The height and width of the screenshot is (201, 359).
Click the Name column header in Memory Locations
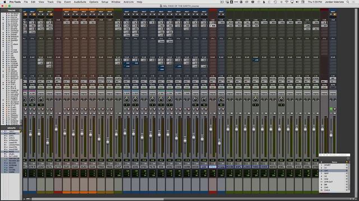click(334, 162)
